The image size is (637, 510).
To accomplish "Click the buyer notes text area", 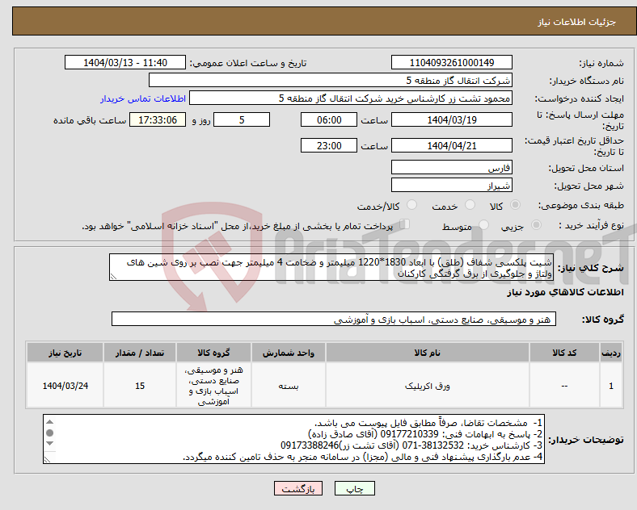I will [293, 439].
